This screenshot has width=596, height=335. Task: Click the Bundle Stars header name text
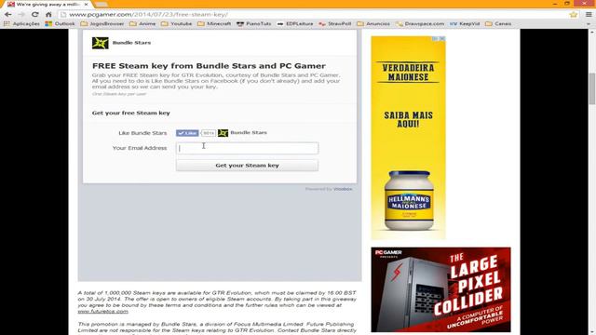point(131,43)
